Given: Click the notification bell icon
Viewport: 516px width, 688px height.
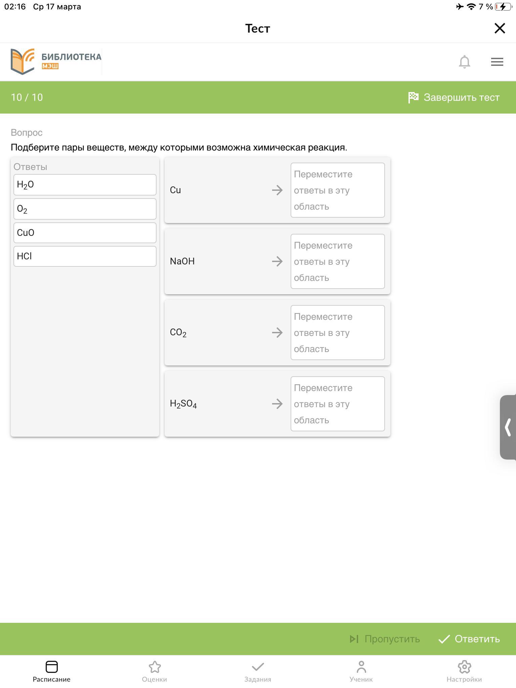Looking at the screenshot, I should 464,62.
